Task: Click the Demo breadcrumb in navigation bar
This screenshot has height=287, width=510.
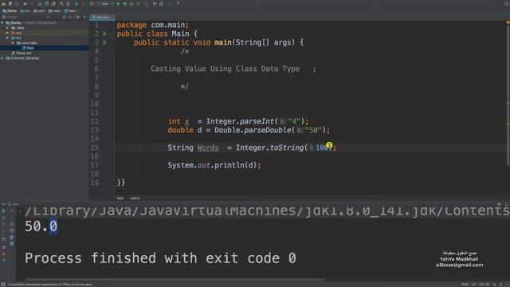Action: click(x=10, y=10)
